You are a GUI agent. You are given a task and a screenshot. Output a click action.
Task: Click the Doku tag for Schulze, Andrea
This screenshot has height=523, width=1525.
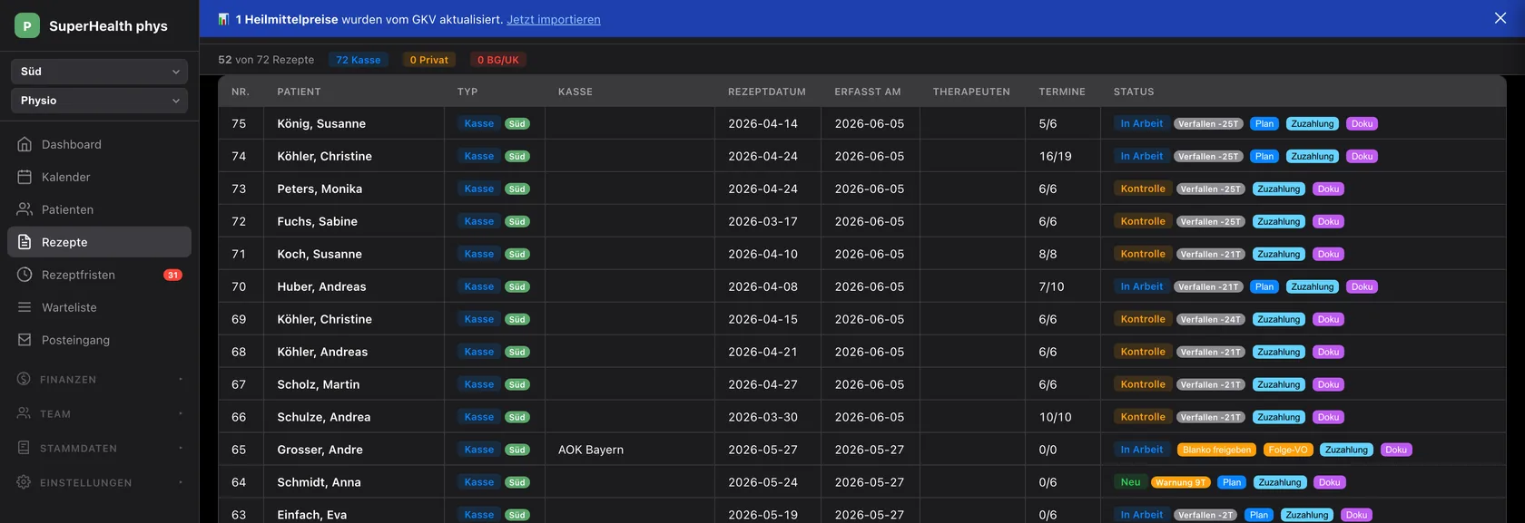[1328, 417]
